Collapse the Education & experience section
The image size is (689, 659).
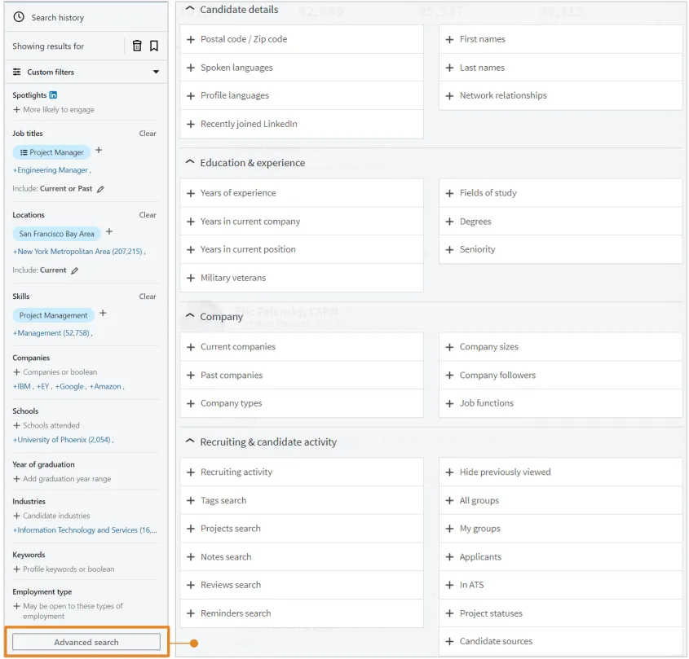coord(190,163)
